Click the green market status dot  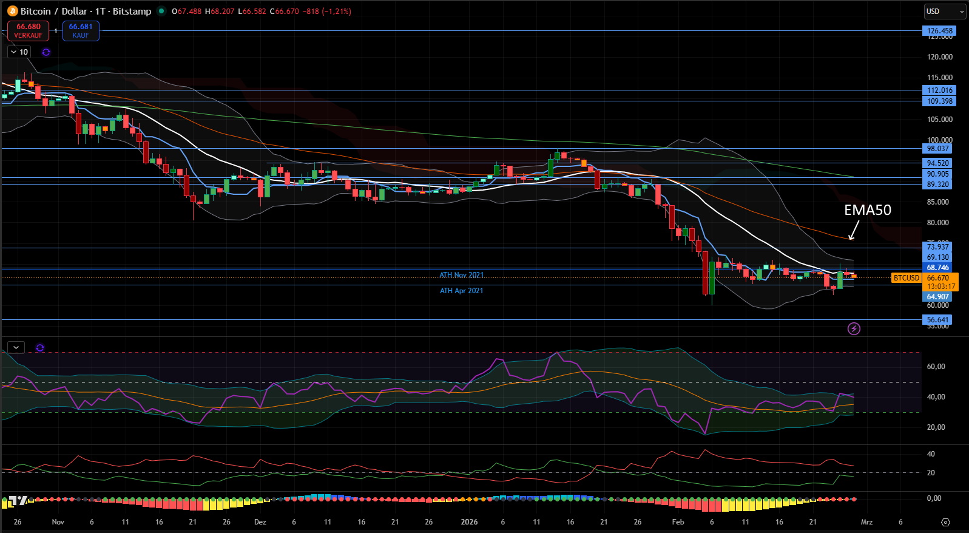point(161,11)
